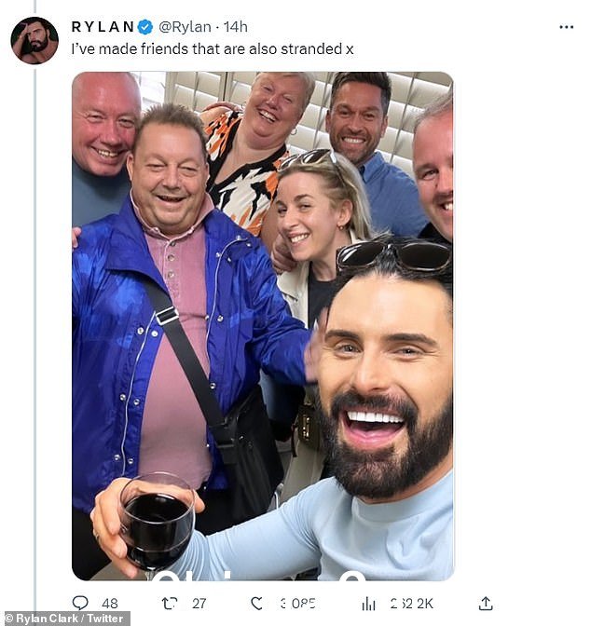Open the reply speech bubble icon
Screen dimensions: 591x626
pyautogui.click(x=80, y=603)
